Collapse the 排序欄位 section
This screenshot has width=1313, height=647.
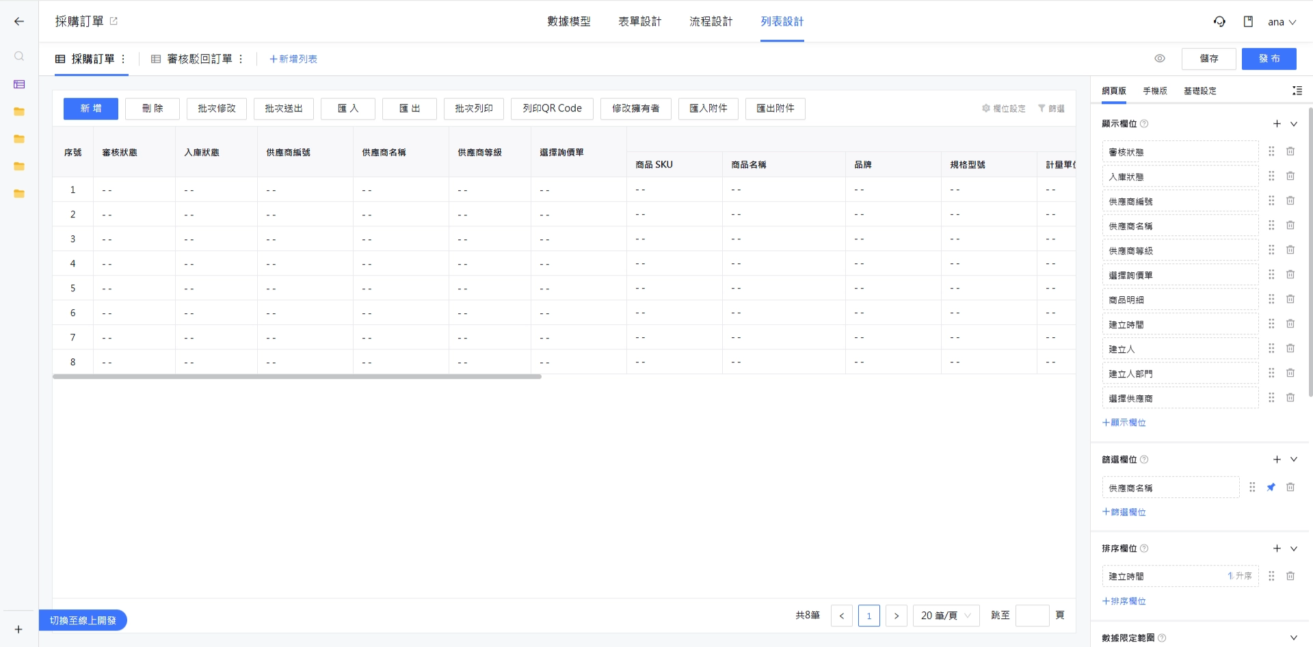click(x=1294, y=549)
